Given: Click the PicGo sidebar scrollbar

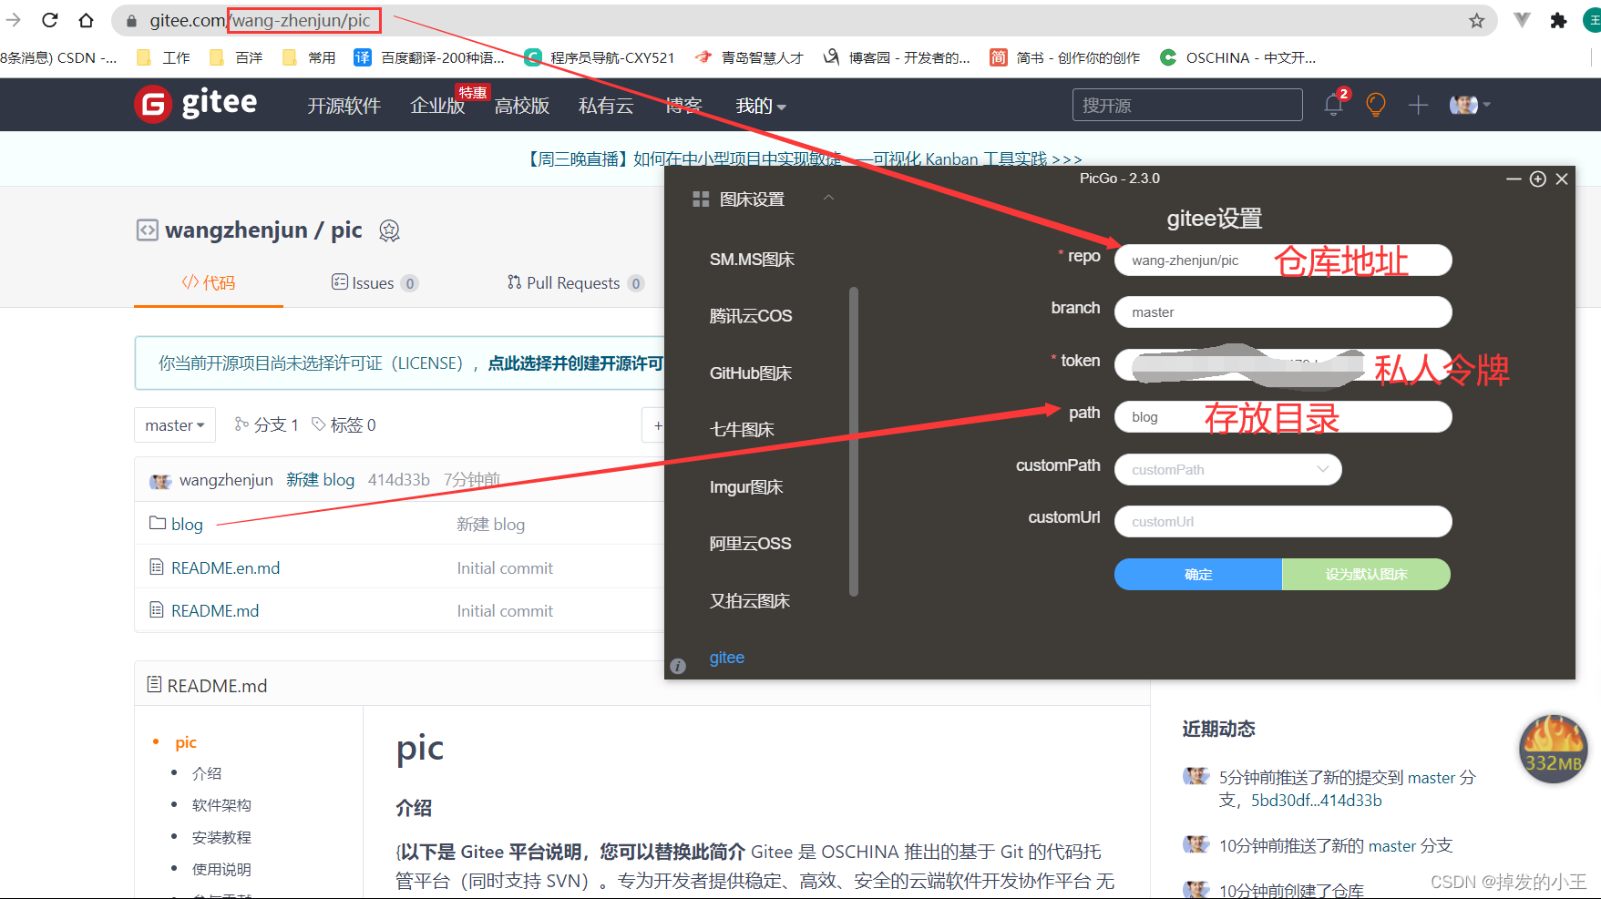Looking at the screenshot, I should [x=854, y=442].
